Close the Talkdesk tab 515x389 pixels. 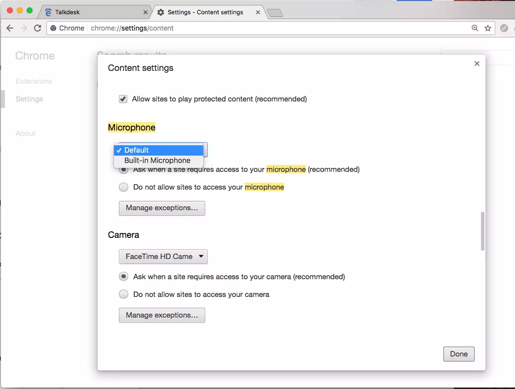click(146, 12)
